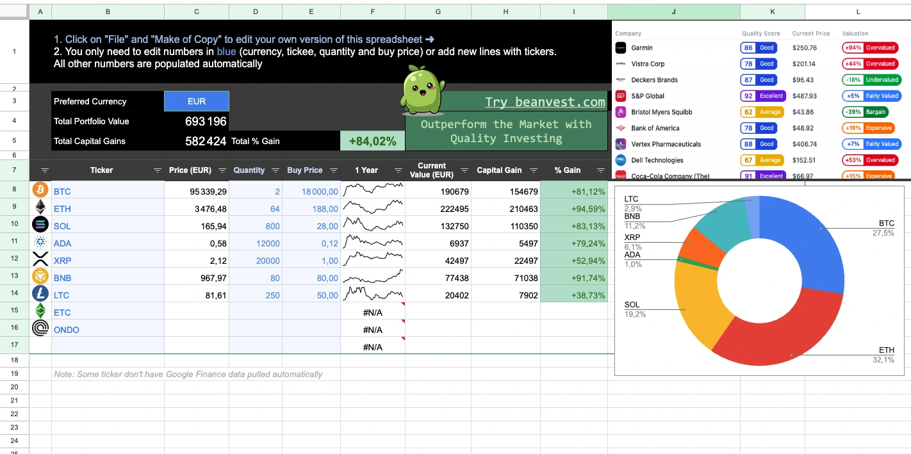Screen dimensions: 911x454
Task: Click the ONDO coin icon
Action: point(40,328)
